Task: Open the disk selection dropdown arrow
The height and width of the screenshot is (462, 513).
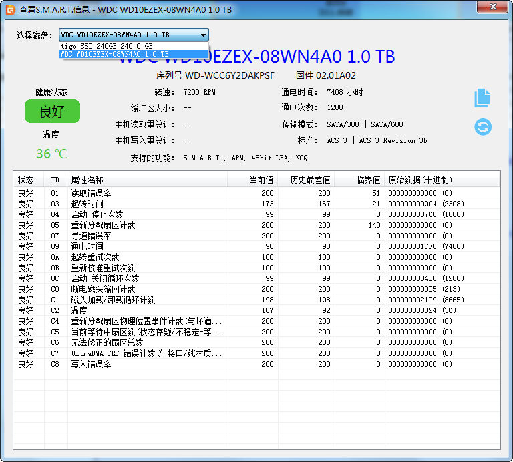Action: [203, 35]
